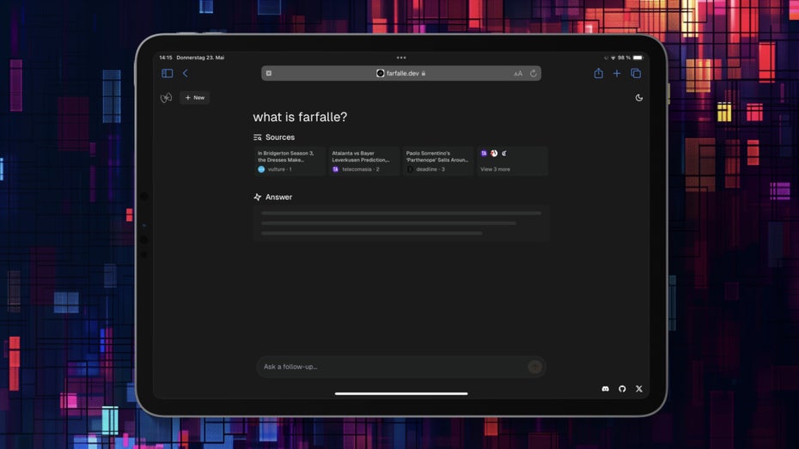This screenshot has height=449, width=799.
Task: Focus the Ask a follow-up input field
Action: [x=391, y=367]
